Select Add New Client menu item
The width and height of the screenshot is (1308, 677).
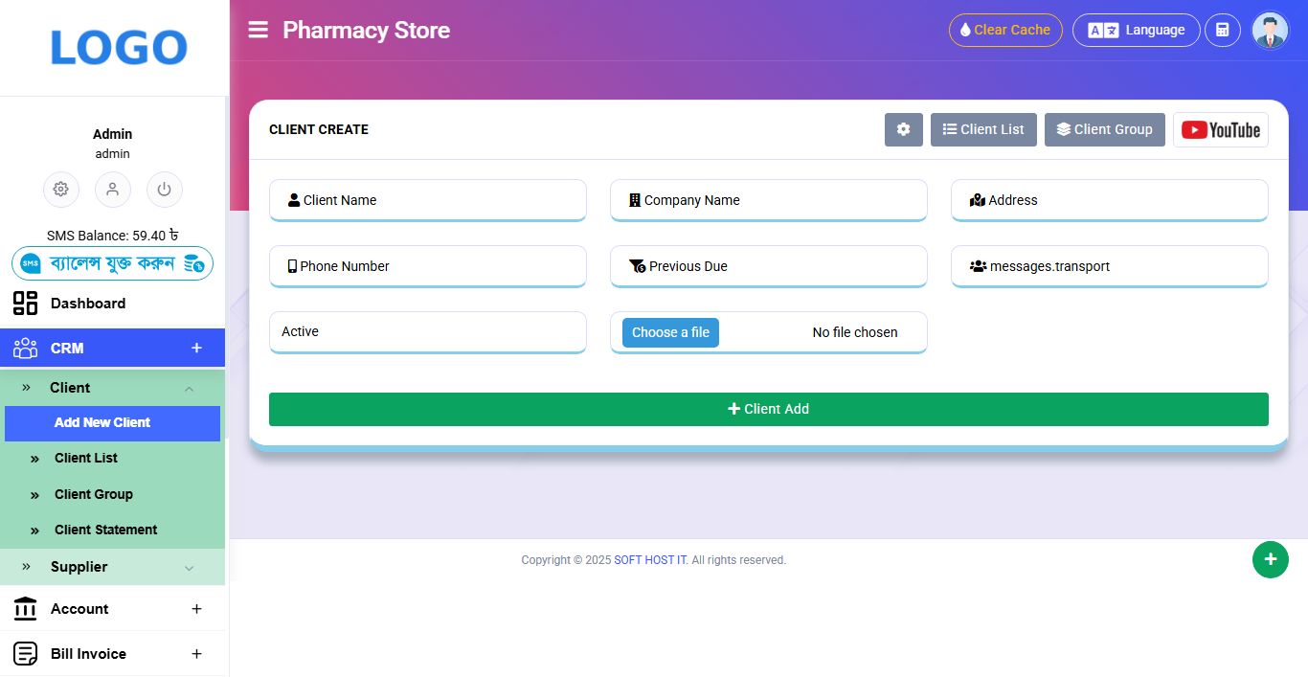pos(112,423)
